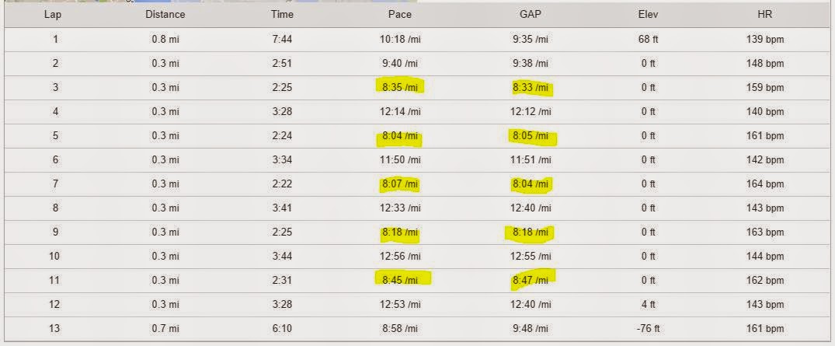Click highlighted 8:18 /mi pace in lap 9
The height and width of the screenshot is (346, 835).
(x=400, y=232)
